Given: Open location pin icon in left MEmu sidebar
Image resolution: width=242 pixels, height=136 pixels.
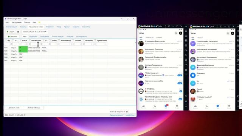Looking at the screenshot, I should pos(186,60).
